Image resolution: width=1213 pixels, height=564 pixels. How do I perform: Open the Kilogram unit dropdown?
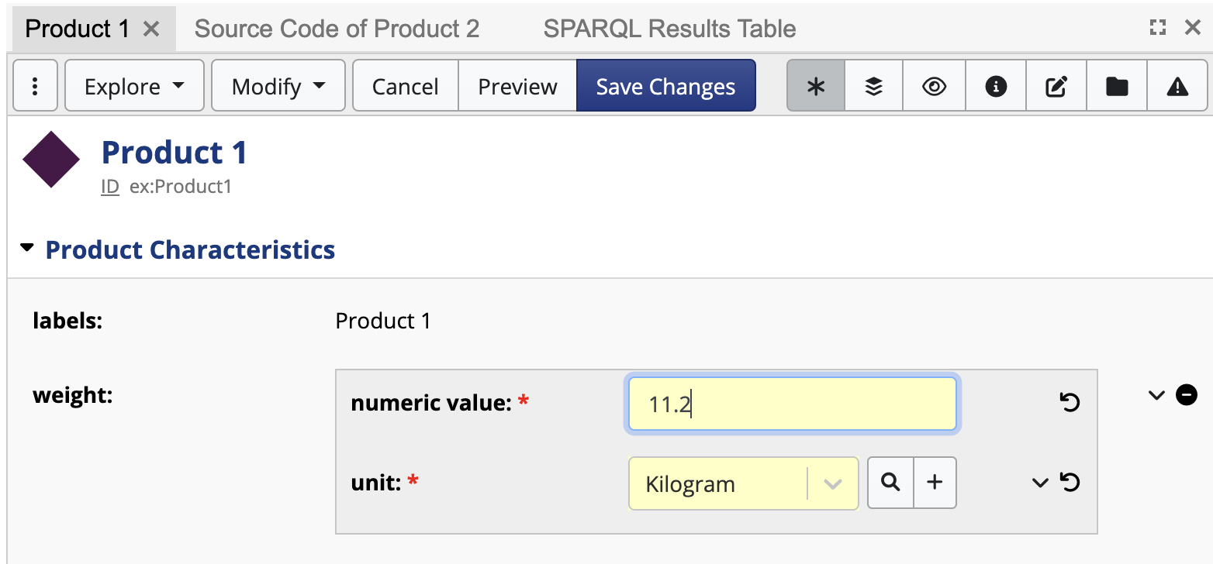[832, 484]
